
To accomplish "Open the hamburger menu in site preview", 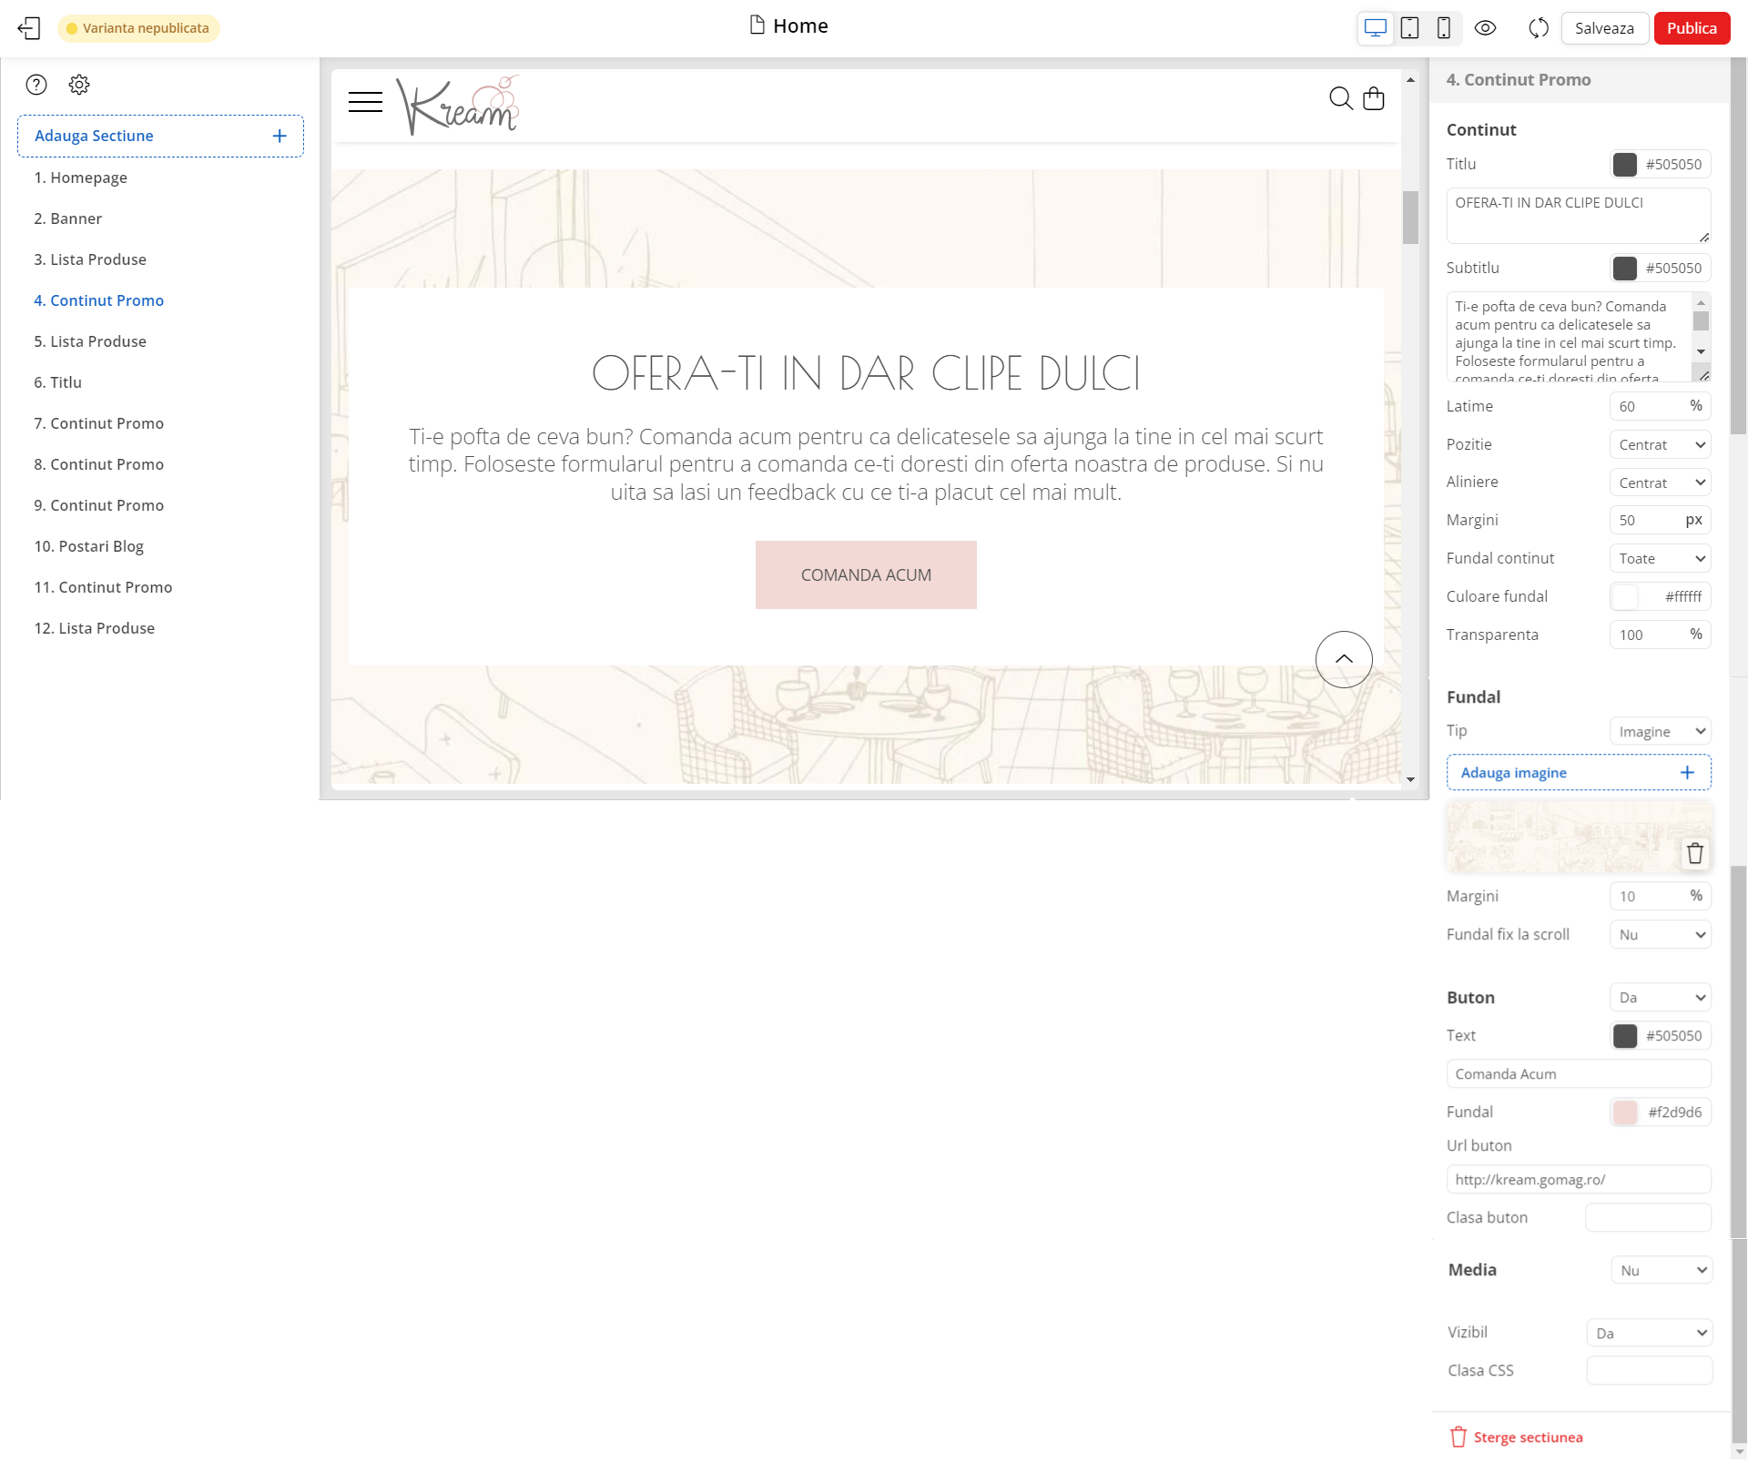I will click(x=365, y=102).
